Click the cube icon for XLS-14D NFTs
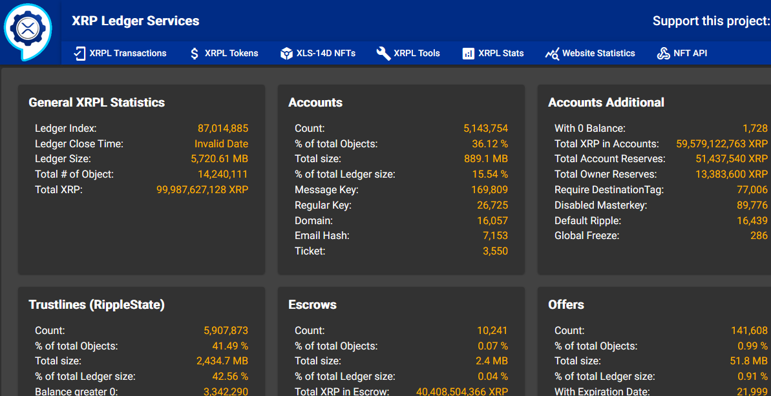 (x=286, y=54)
